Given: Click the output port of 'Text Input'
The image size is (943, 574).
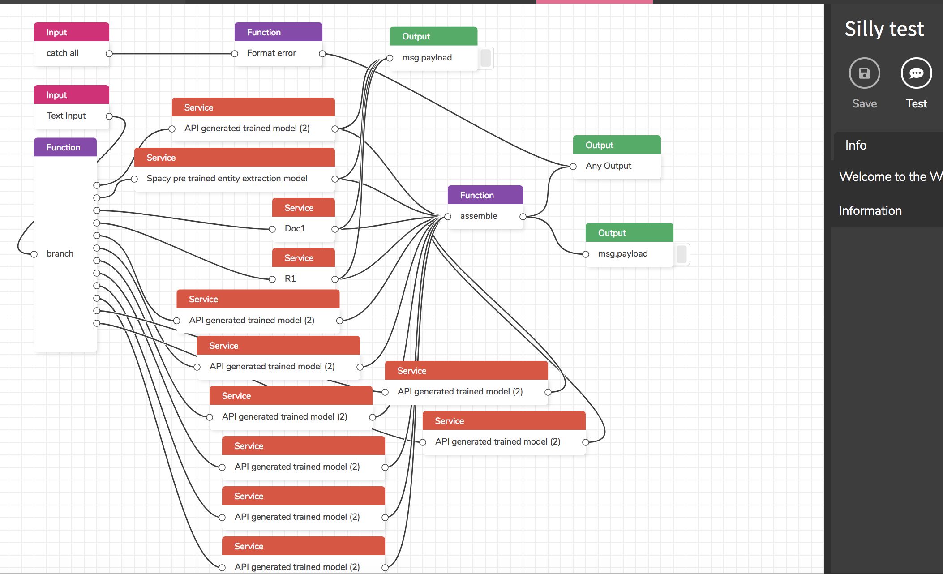Looking at the screenshot, I should pos(109,116).
